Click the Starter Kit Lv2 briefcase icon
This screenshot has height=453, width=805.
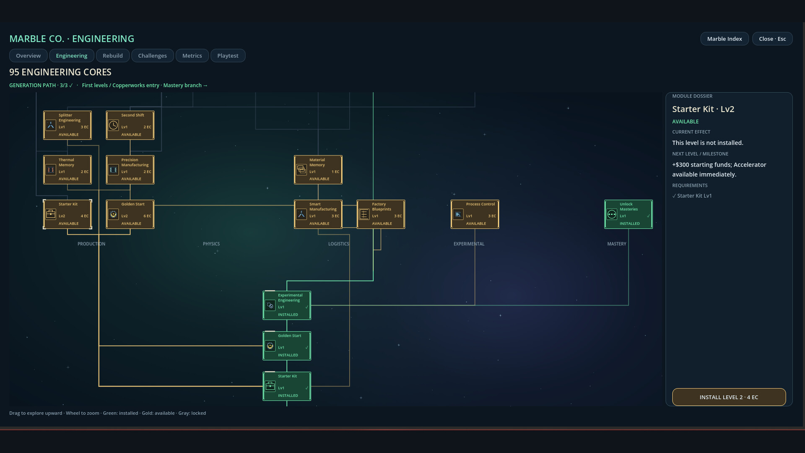[51, 214]
